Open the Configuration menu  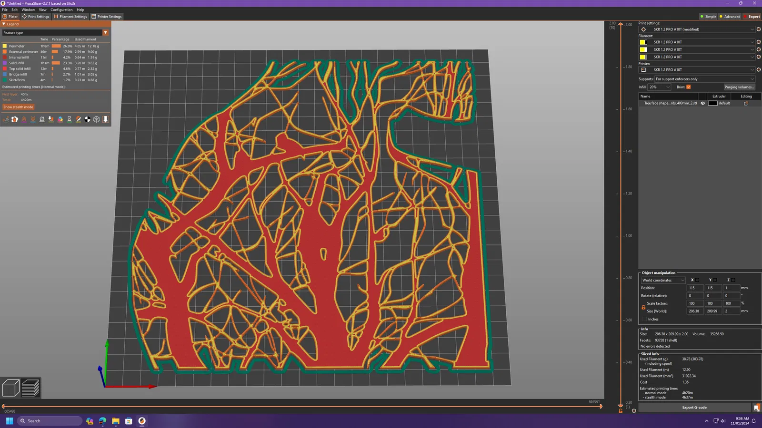61,10
